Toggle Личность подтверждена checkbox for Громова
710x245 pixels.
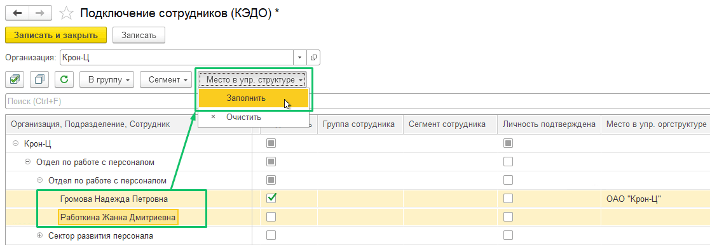[x=509, y=199]
